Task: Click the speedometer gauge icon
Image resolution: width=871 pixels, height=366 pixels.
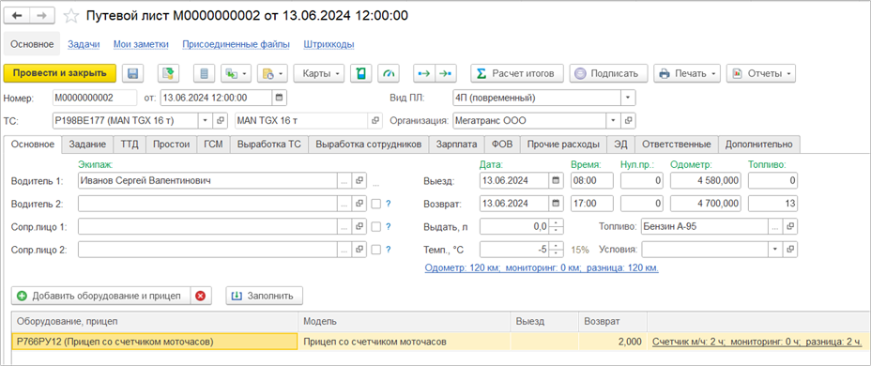Action: (x=389, y=73)
